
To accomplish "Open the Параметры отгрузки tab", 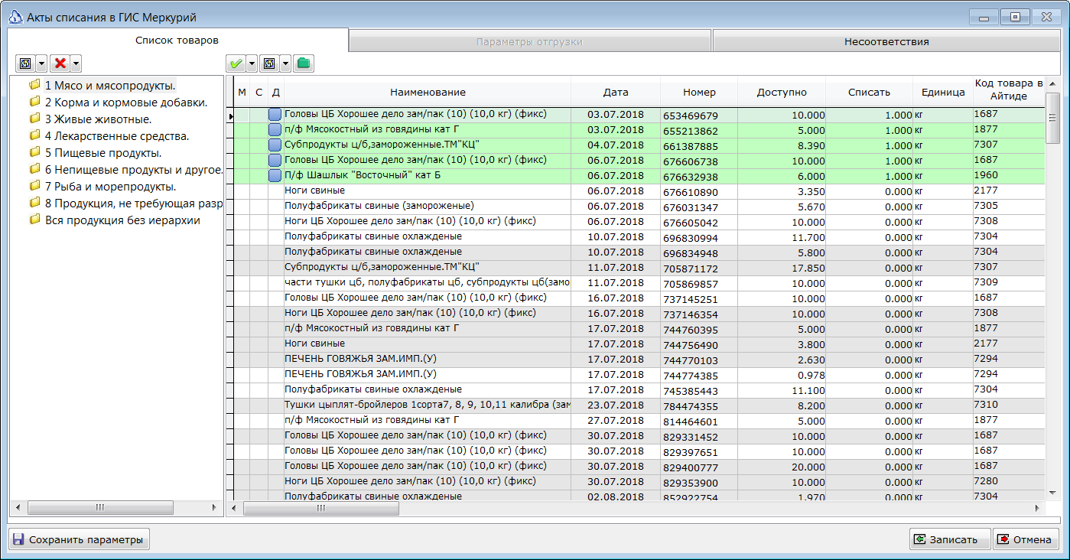I will point(529,41).
